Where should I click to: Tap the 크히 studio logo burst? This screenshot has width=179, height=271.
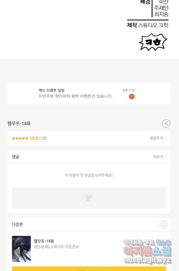[153, 42]
